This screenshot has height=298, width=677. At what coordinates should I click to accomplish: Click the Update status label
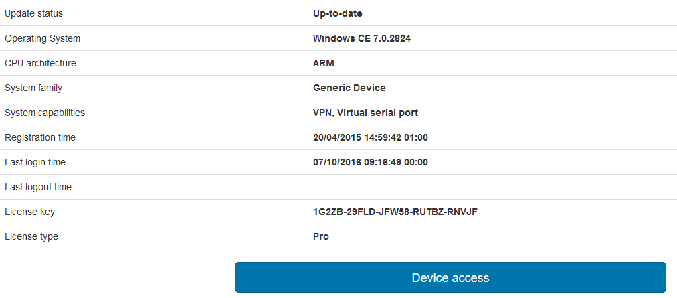(x=33, y=14)
